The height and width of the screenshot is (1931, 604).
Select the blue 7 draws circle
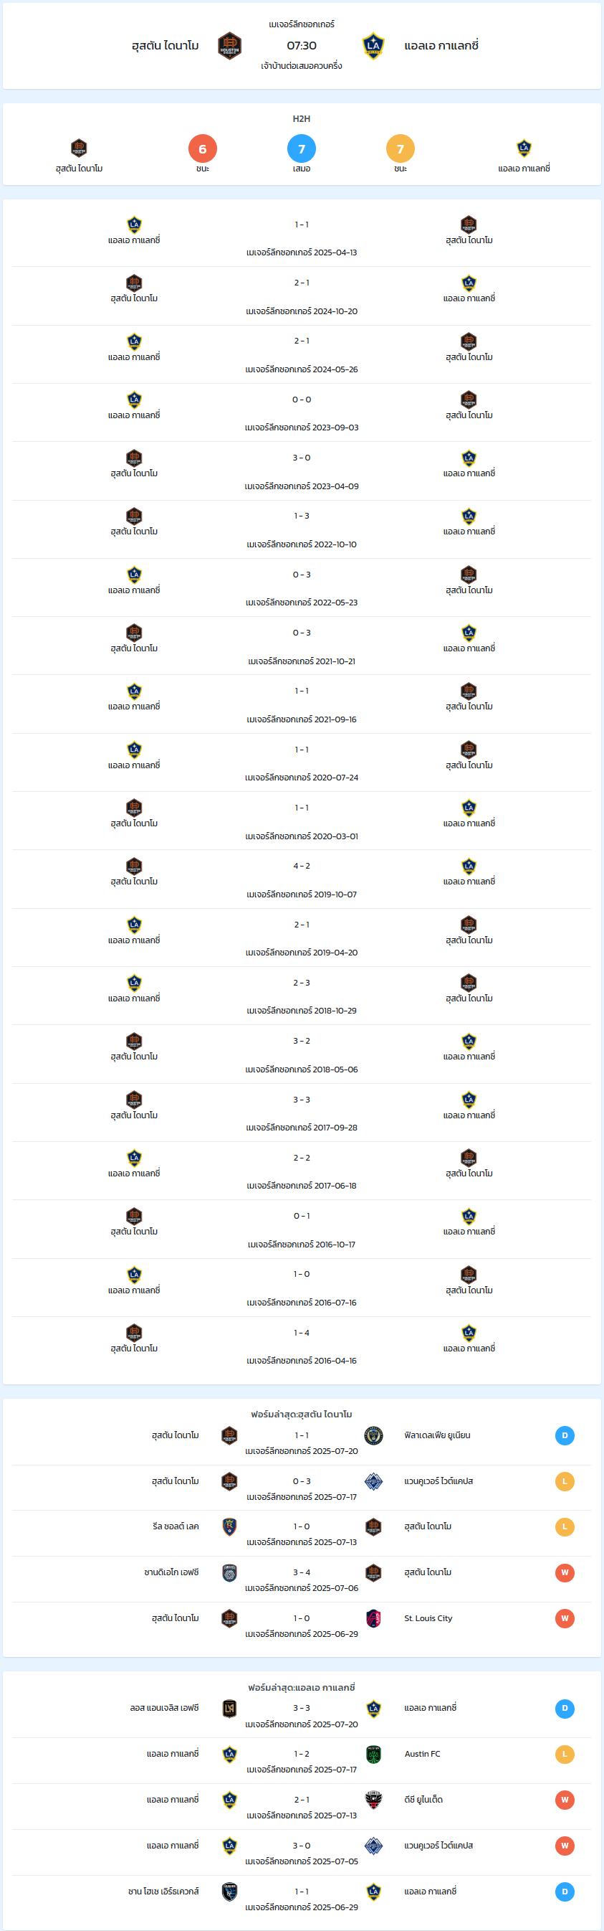(302, 149)
